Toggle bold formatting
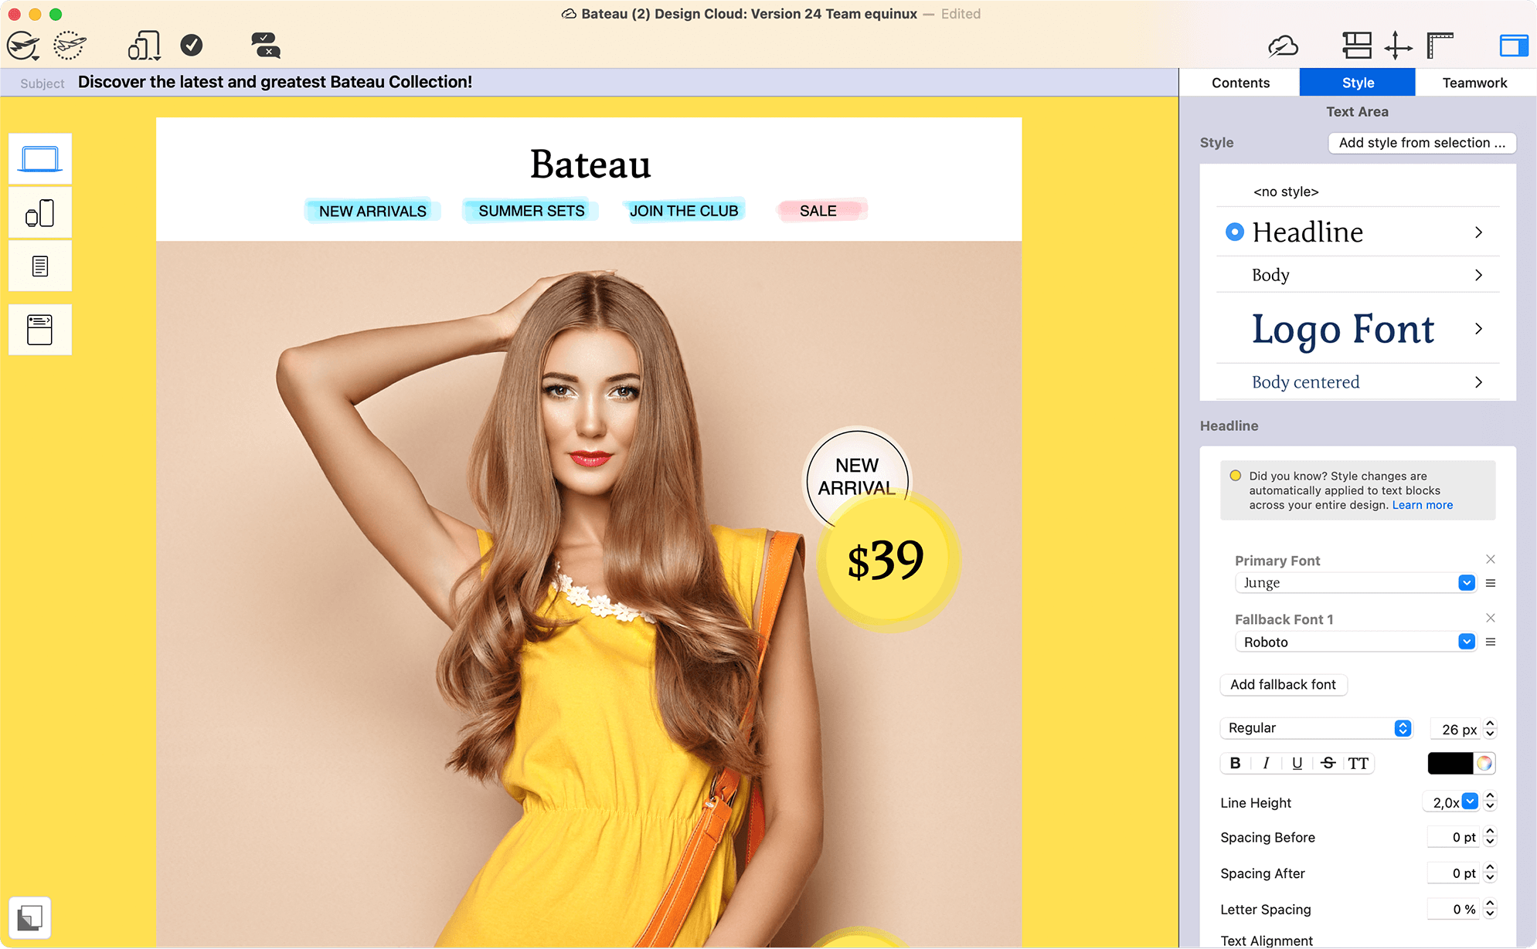This screenshot has width=1537, height=949. 1235,763
